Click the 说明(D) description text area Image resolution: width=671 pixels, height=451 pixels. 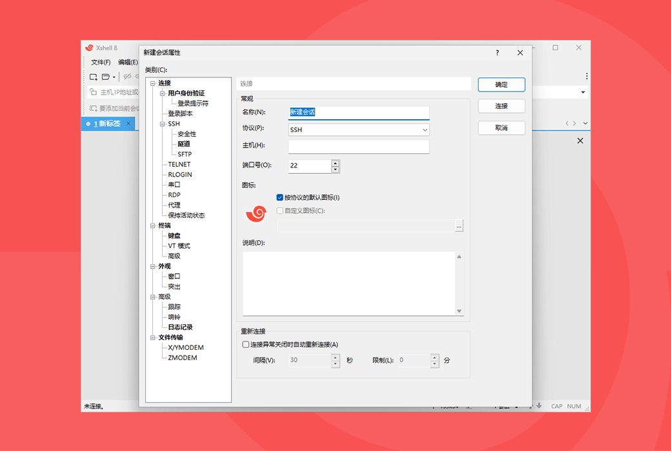tap(349, 283)
